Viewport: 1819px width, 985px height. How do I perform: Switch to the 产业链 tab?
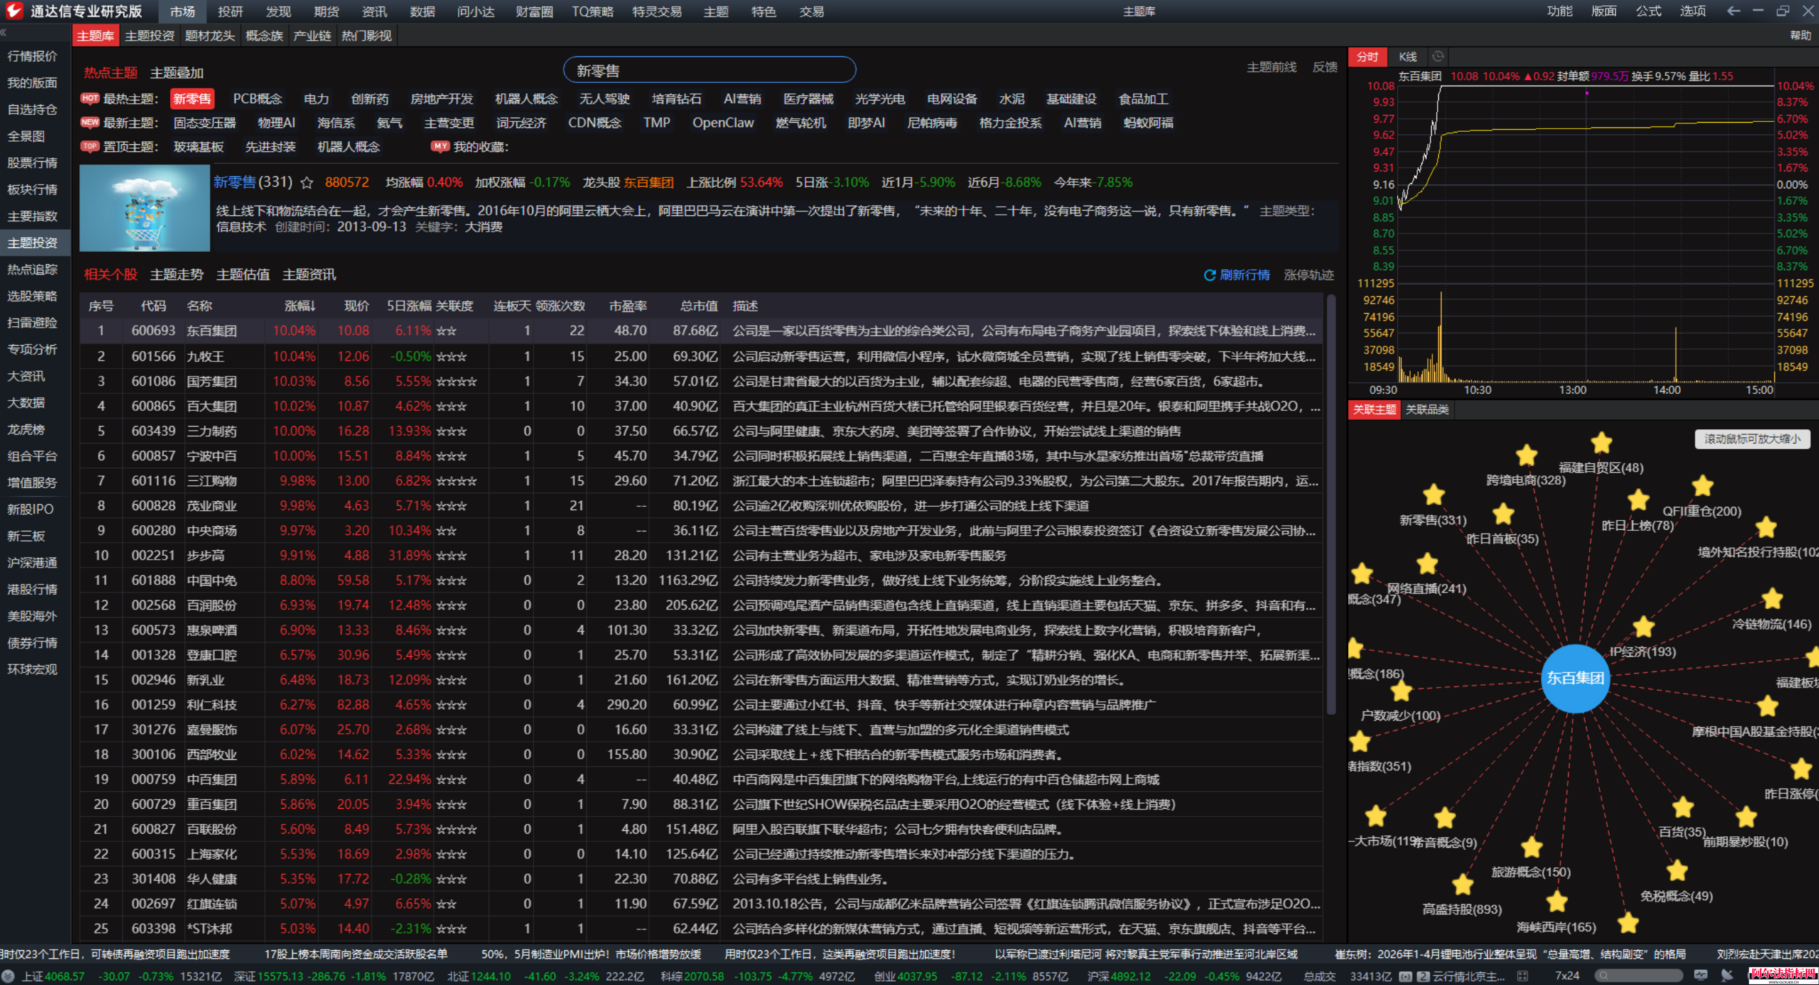click(x=312, y=36)
